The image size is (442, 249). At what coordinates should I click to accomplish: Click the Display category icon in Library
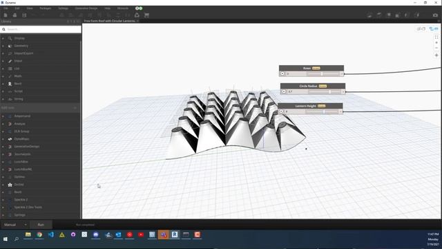click(10, 38)
